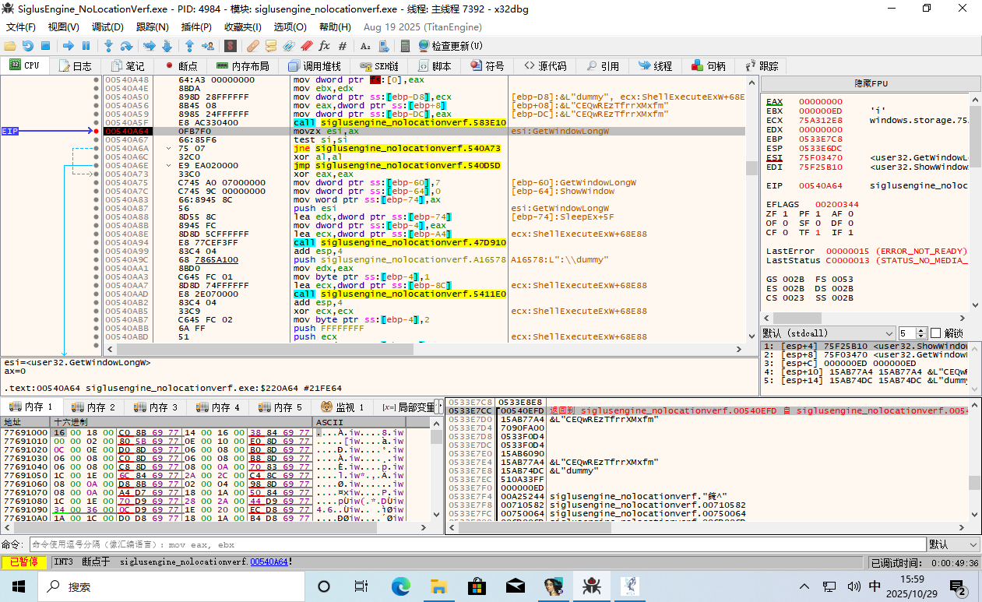This screenshot has width=982, height=602.
Task: Toggle the 解锁 checkbox
Action: [936, 333]
